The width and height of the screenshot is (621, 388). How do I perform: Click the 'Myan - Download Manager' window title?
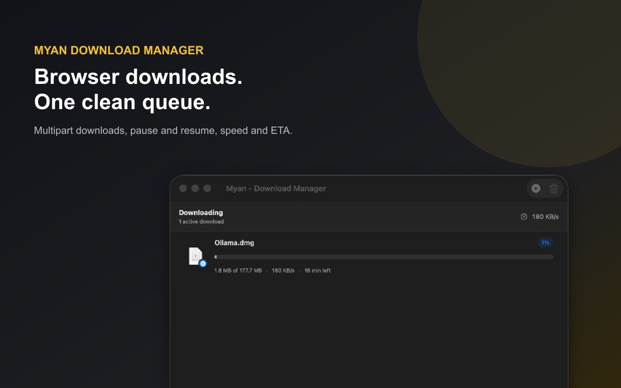pyautogui.click(x=276, y=188)
